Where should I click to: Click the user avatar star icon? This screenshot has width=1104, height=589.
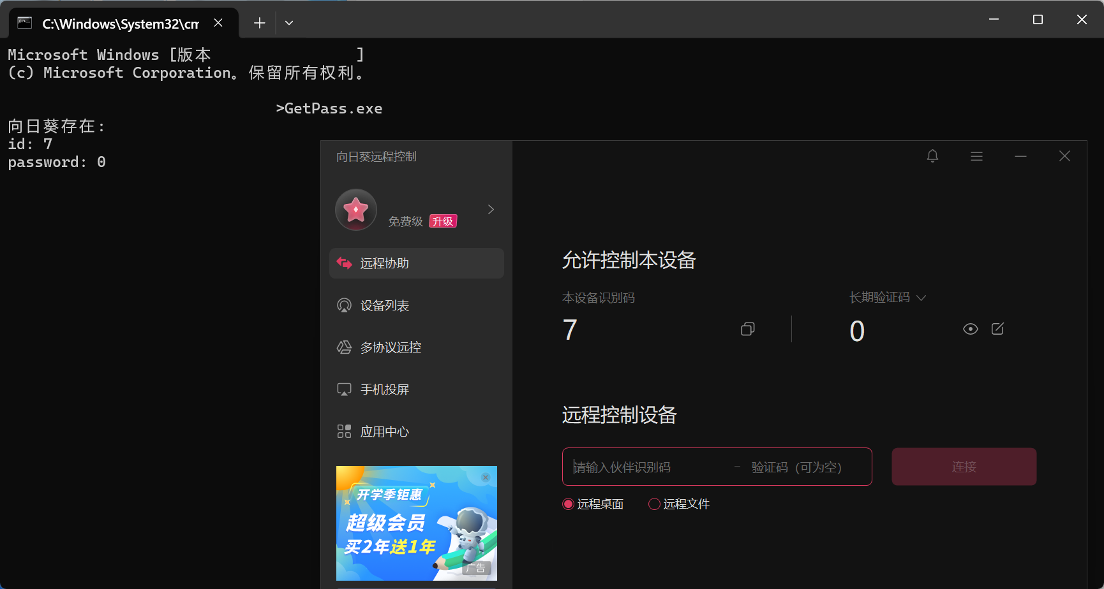[356, 210]
